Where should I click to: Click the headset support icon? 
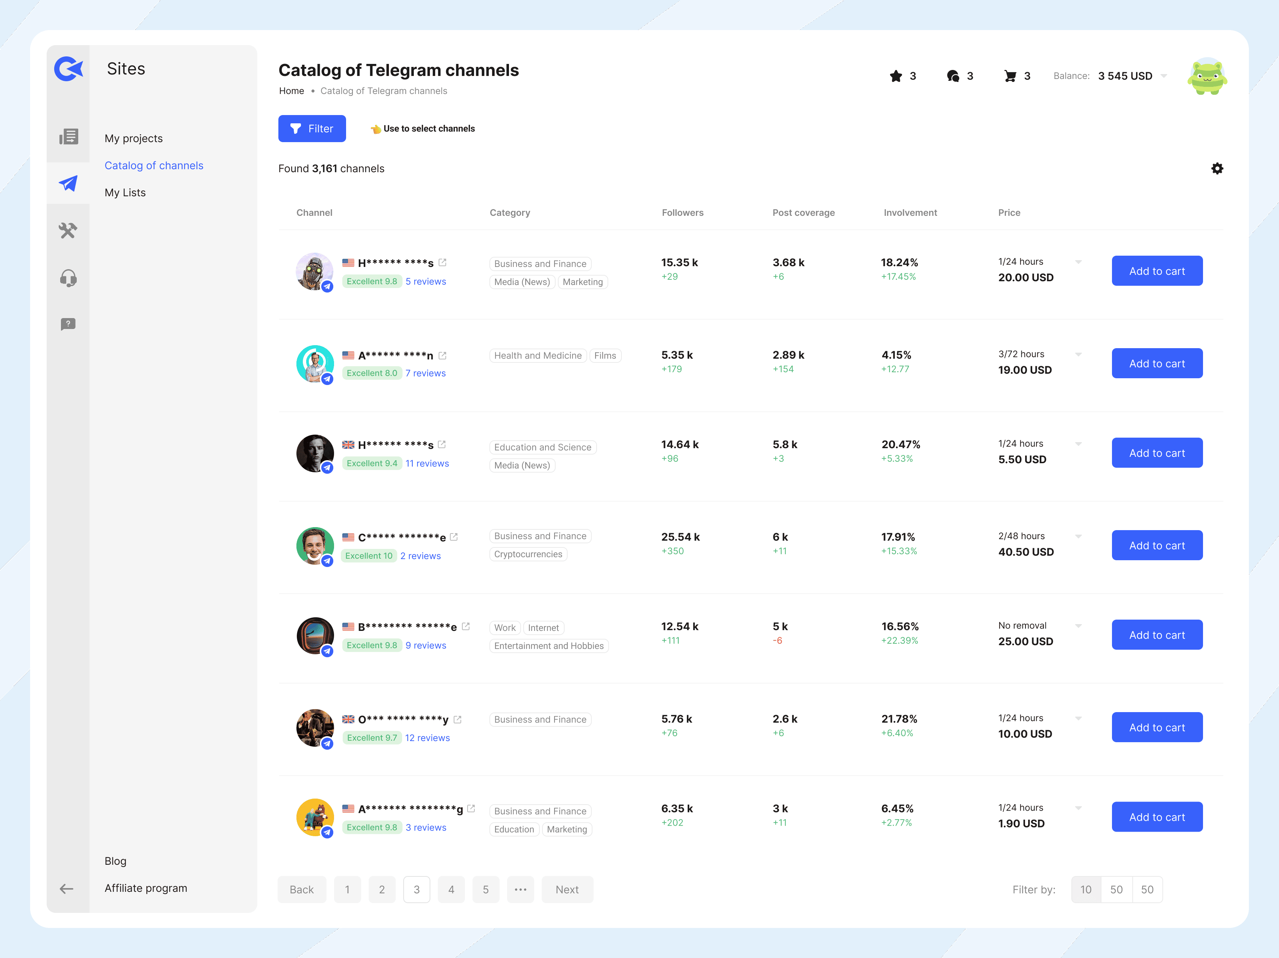[68, 278]
